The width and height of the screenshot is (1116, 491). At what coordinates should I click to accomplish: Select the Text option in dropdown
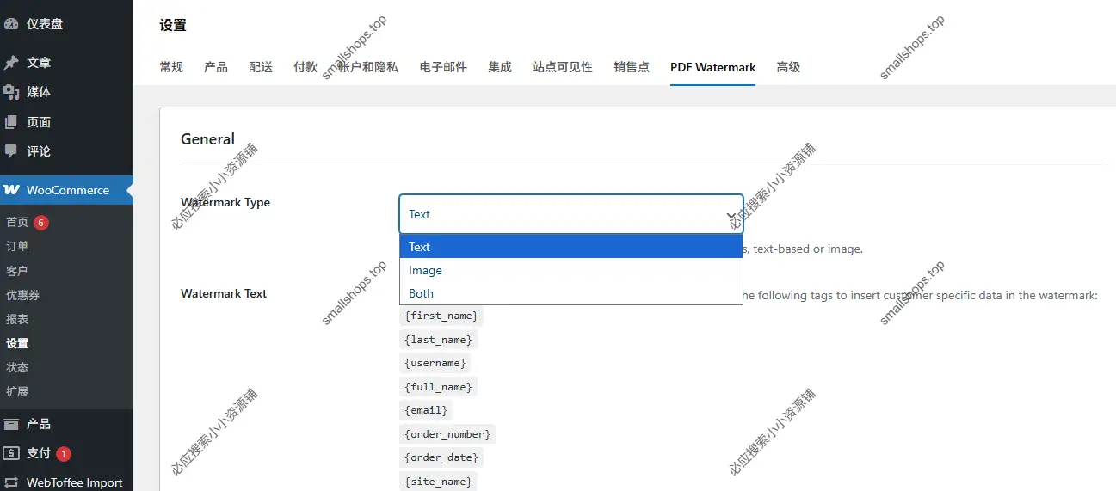click(571, 247)
